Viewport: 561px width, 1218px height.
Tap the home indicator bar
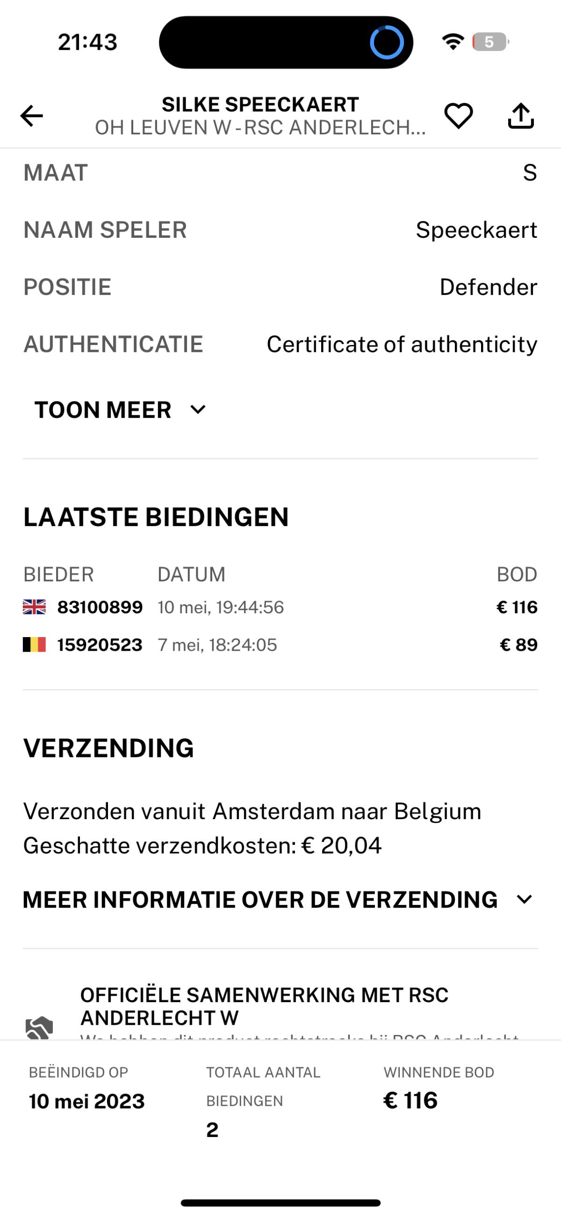pyautogui.click(x=280, y=1203)
